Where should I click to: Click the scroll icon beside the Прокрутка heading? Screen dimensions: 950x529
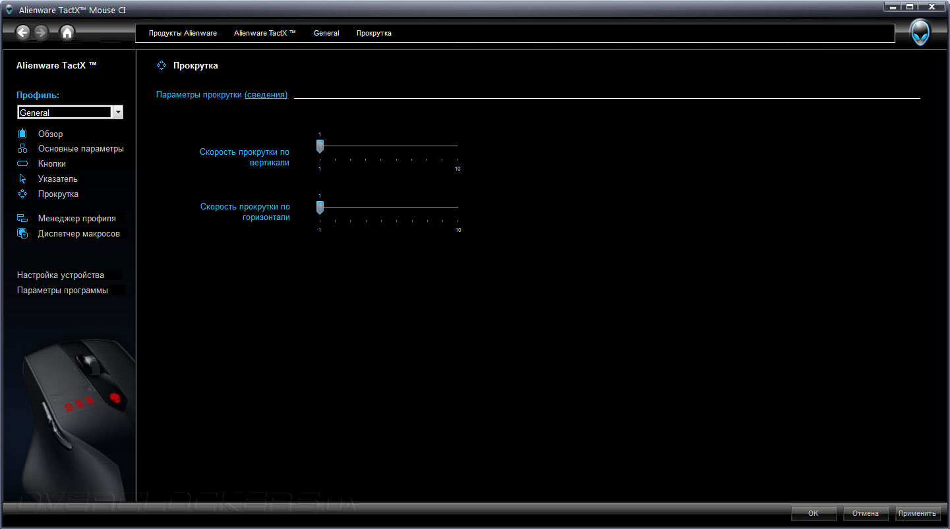pyautogui.click(x=161, y=65)
